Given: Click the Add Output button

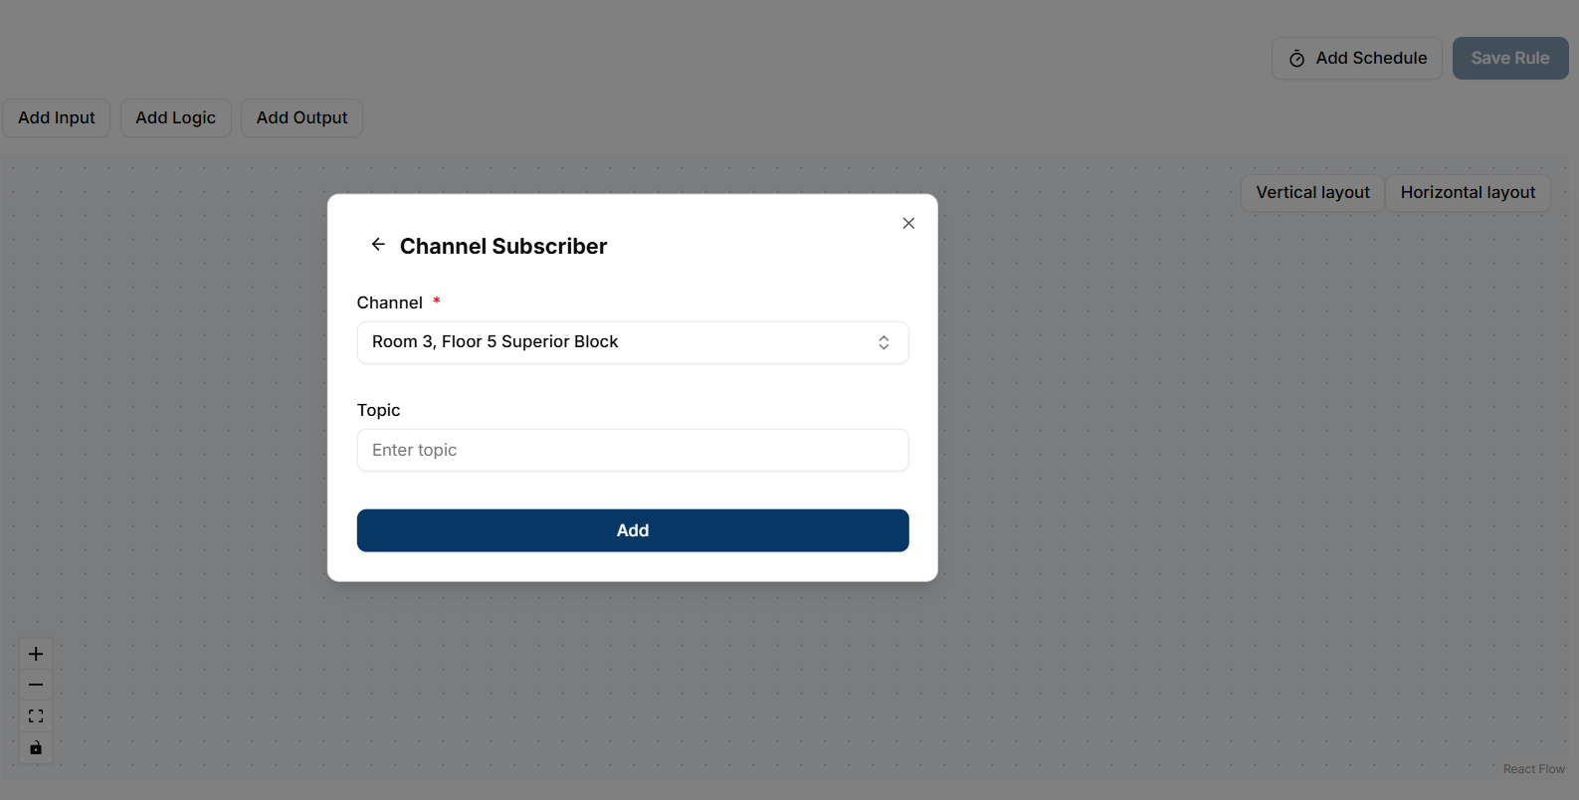Looking at the screenshot, I should (302, 117).
